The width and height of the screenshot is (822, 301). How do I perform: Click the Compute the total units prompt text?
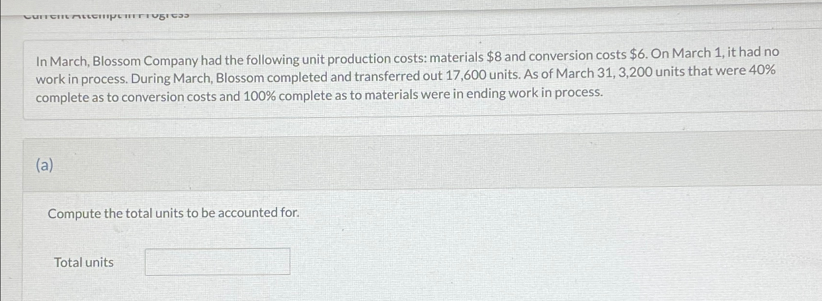coord(173,213)
